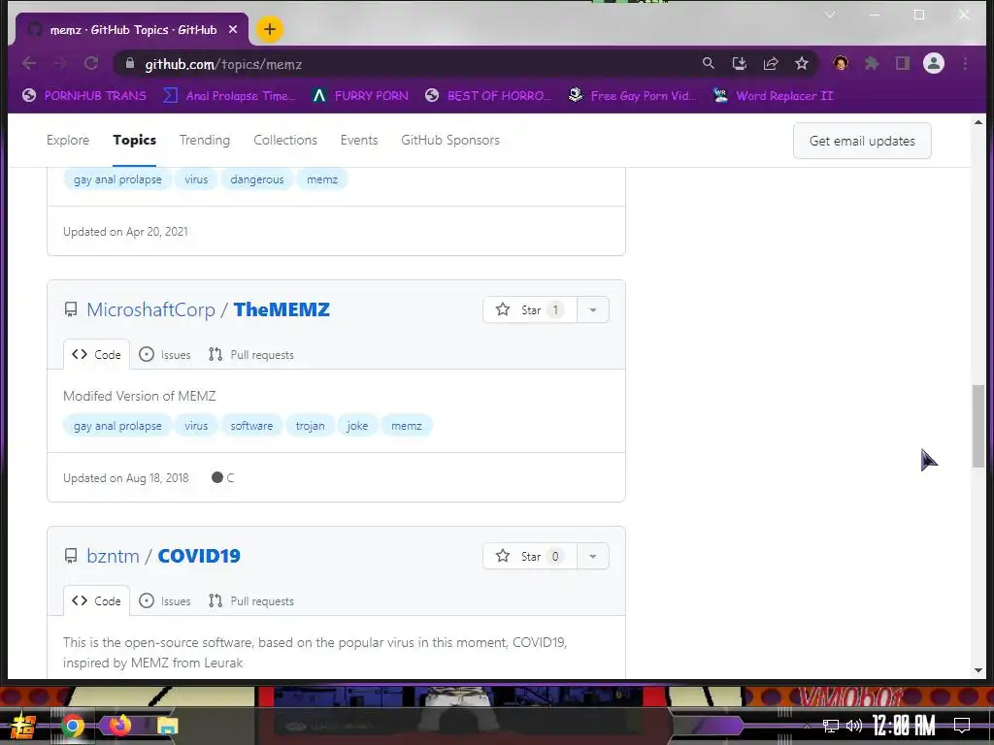994x745 pixels.
Task: Click the network tray icon
Action: (831, 726)
